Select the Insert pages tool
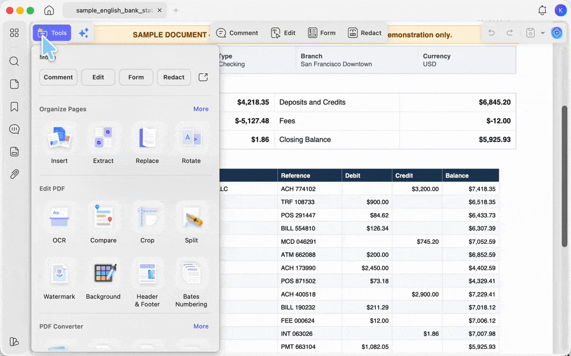 coord(59,144)
